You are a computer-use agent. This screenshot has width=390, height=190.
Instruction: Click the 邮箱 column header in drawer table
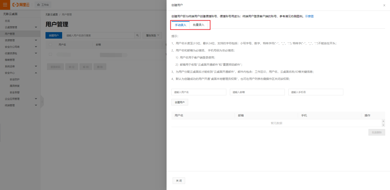241,115
